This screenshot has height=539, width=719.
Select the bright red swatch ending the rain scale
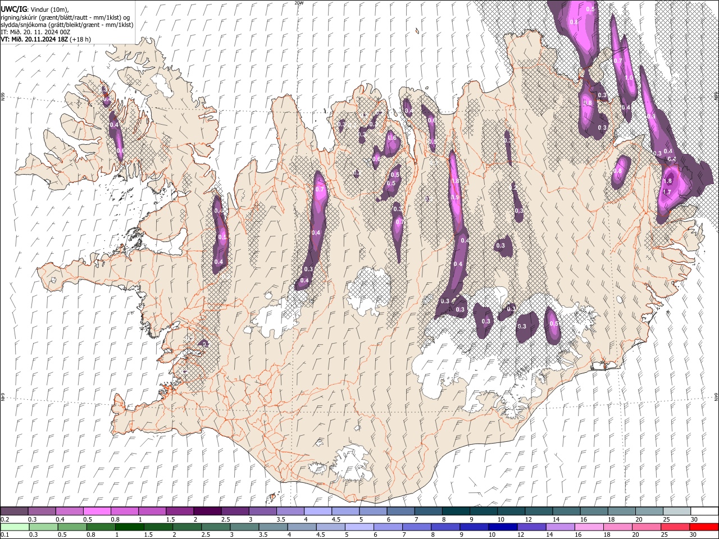704,527
